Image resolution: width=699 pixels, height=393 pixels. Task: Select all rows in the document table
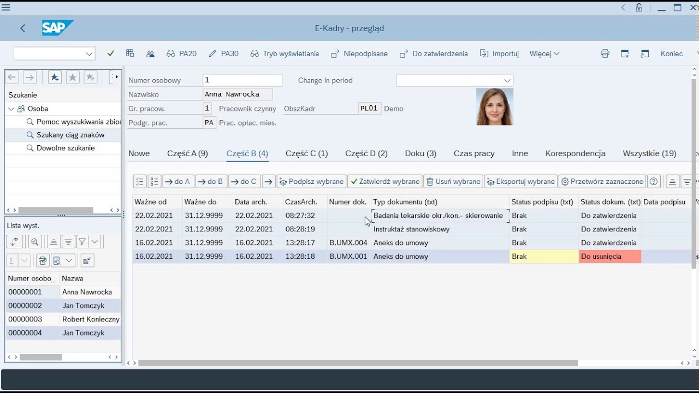pos(139,182)
